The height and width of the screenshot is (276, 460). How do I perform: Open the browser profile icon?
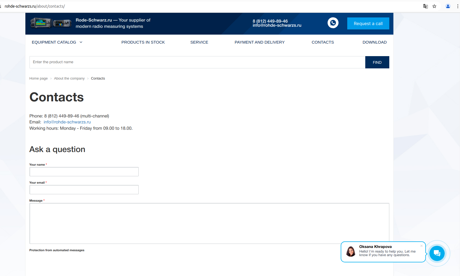pyautogui.click(x=448, y=6)
